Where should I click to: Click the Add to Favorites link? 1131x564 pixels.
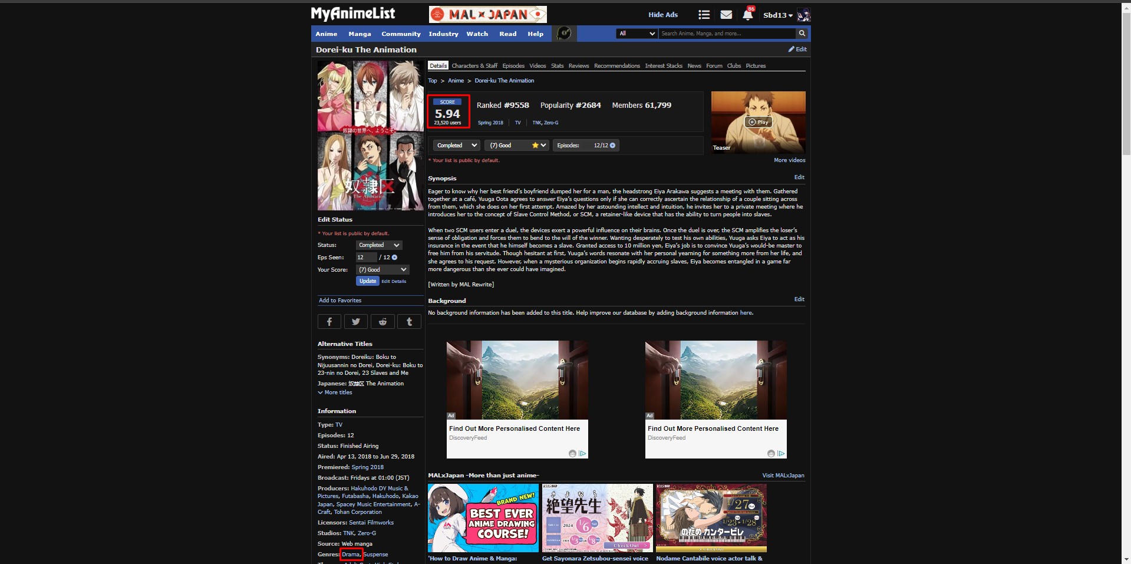coord(340,301)
